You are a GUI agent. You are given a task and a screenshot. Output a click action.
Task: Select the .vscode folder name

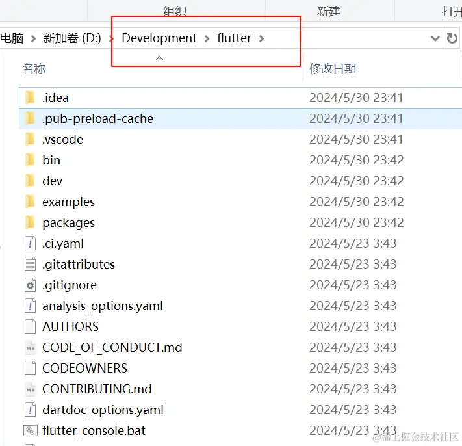click(62, 139)
